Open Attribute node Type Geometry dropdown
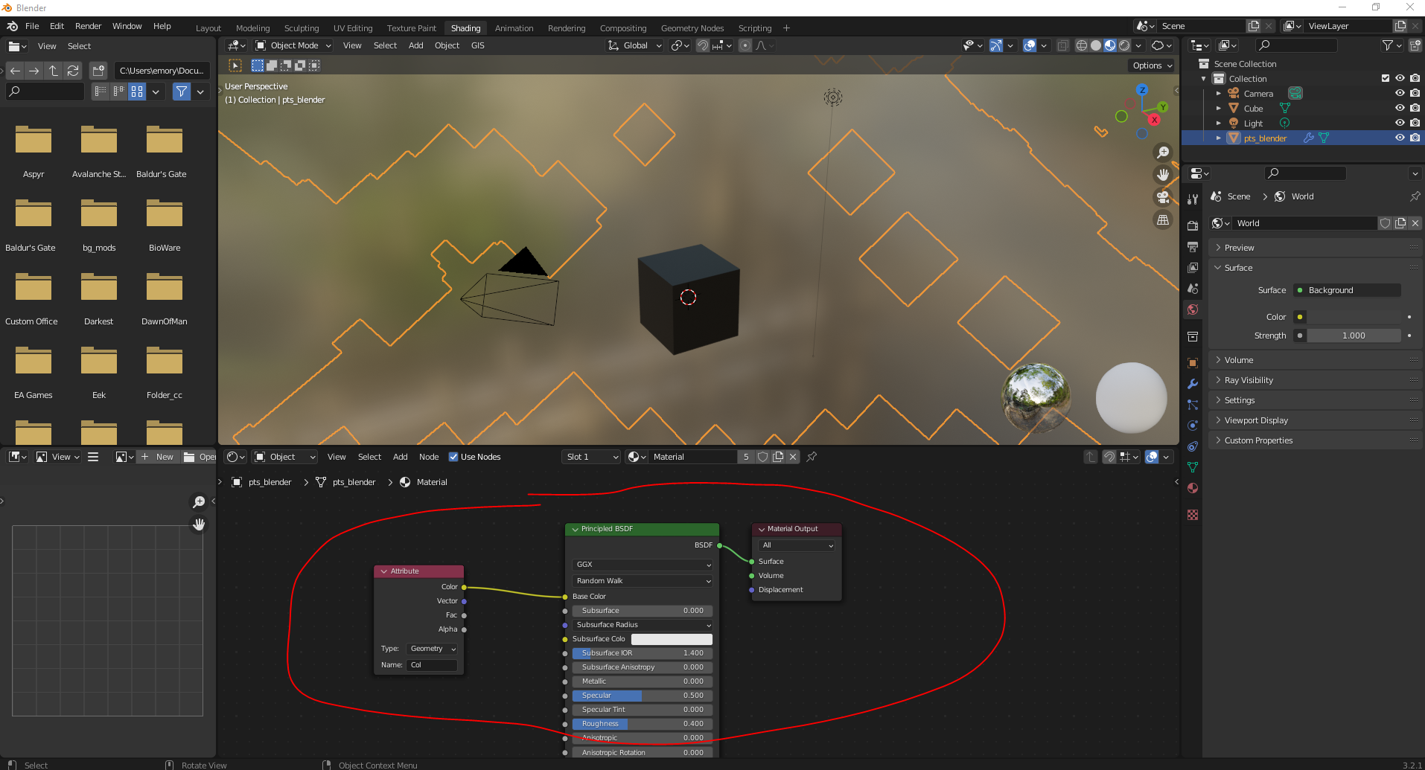 433,649
